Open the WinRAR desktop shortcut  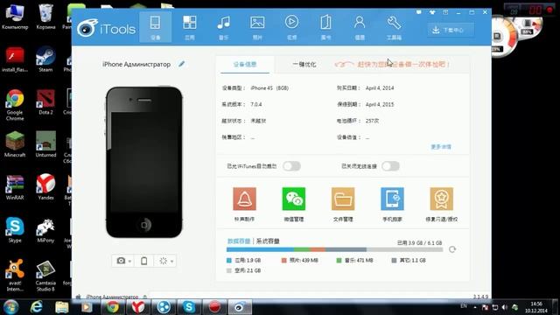pos(15,187)
